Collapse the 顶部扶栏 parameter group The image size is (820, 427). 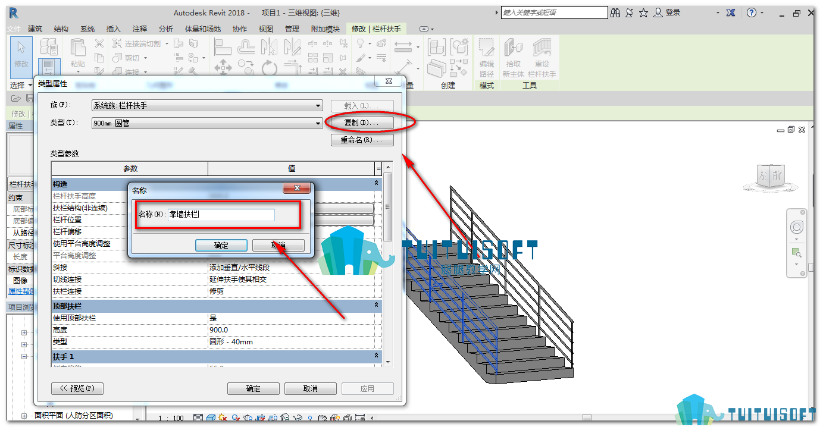tap(376, 306)
